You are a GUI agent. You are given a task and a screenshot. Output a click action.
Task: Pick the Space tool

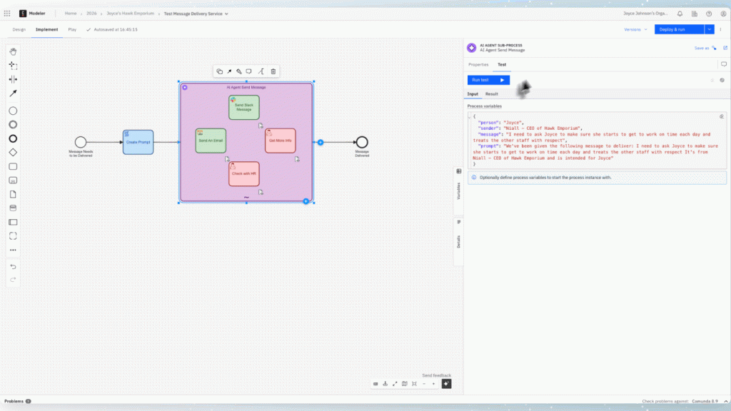[x=13, y=79]
